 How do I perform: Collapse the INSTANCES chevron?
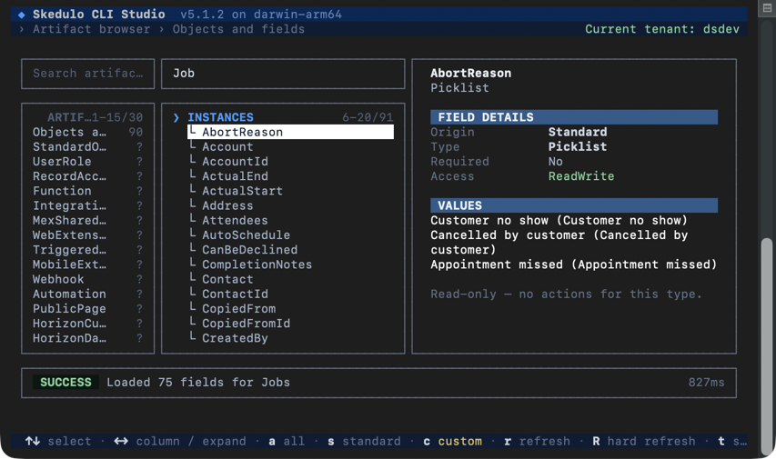(x=176, y=118)
